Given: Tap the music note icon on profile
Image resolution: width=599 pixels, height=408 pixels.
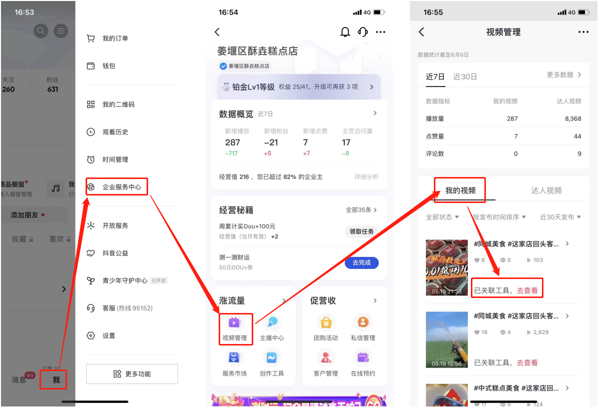Looking at the screenshot, I should point(56,188).
